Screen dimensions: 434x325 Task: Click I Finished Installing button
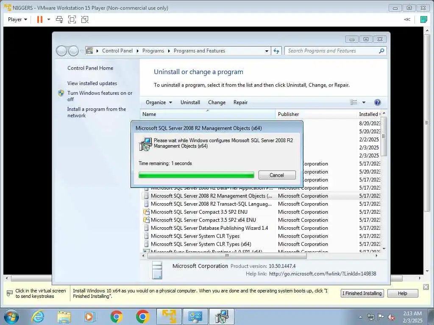[362, 293]
